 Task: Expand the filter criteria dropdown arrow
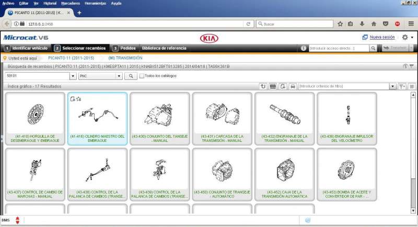tap(393, 86)
